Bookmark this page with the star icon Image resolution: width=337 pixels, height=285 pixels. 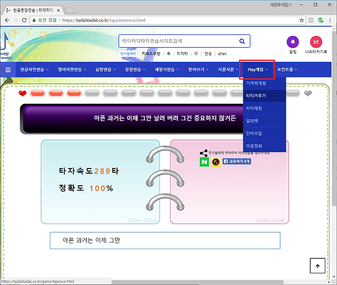(301, 20)
